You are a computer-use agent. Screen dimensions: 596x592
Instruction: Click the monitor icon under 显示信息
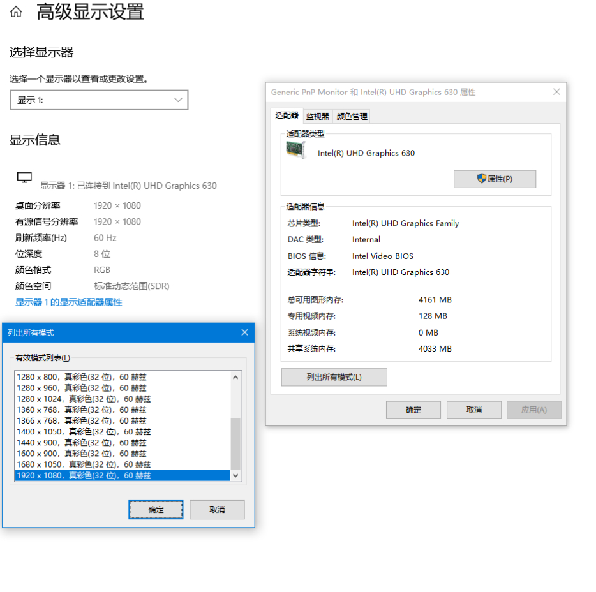tap(24, 177)
